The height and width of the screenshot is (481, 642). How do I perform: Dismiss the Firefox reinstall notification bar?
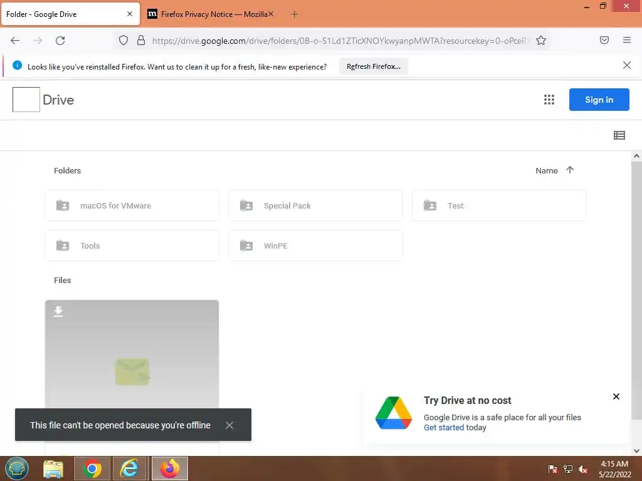click(x=626, y=65)
